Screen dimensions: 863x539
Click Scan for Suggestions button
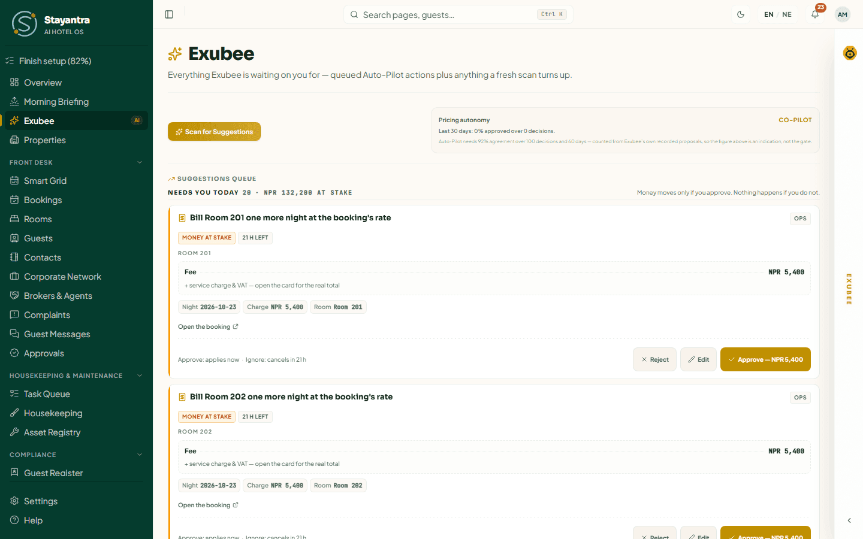pos(214,132)
